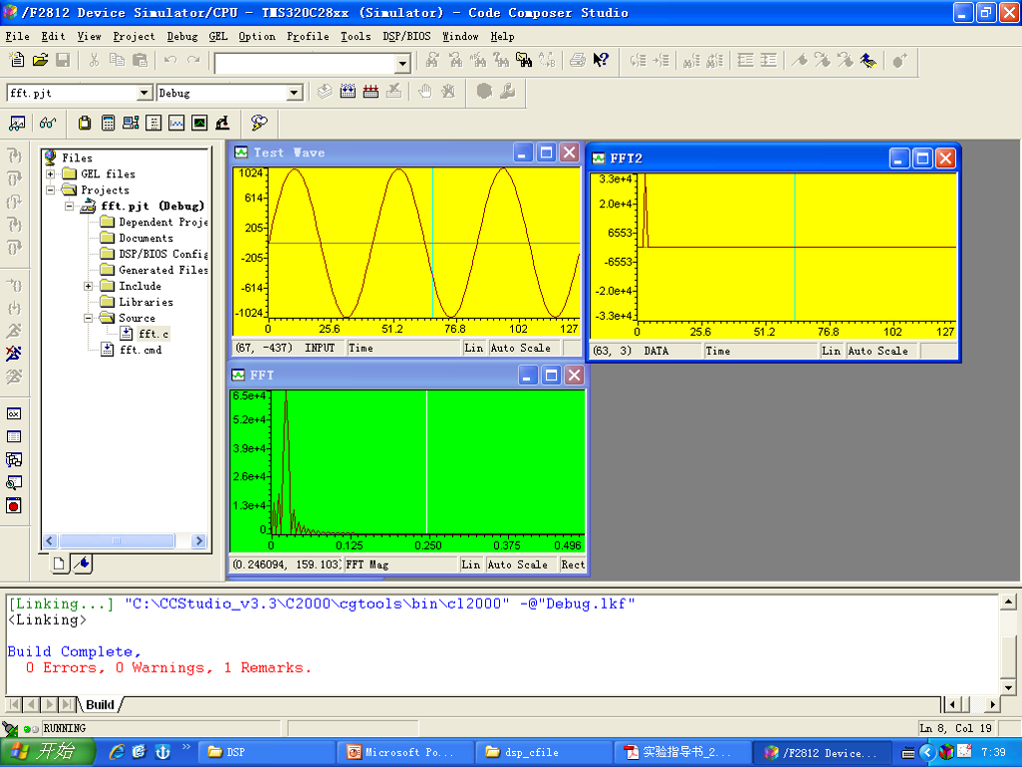Image resolution: width=1022 pixels, height=767 pixels.
Task: Collapse the fft.pjt (Debug) project node
Action: pos(69,206)
